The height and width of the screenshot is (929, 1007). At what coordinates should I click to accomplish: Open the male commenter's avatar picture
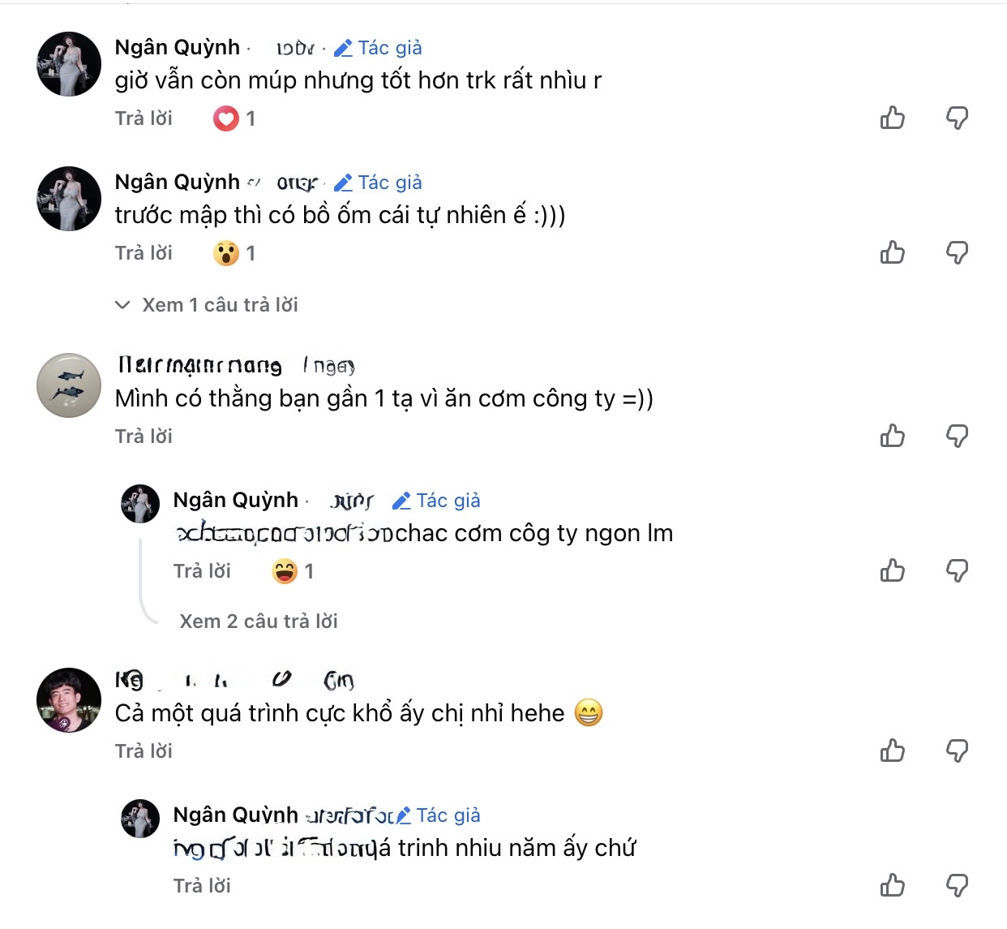pos(69,700)
